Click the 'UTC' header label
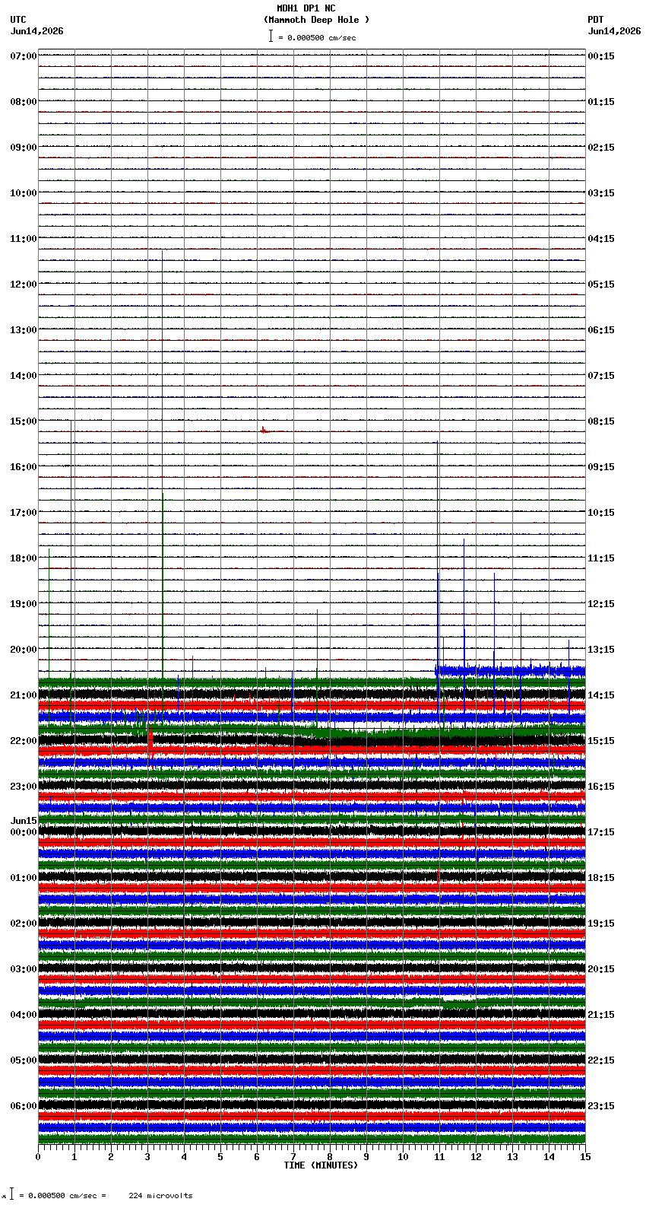 [18, 20]
